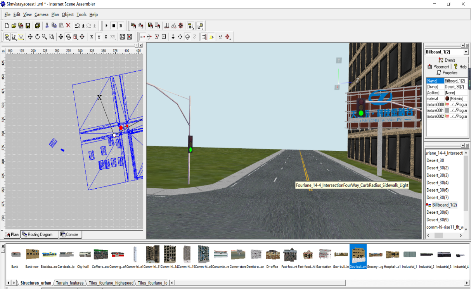
Task: Select Billboard_1(2) in object list
Action: tap(444, 205)
